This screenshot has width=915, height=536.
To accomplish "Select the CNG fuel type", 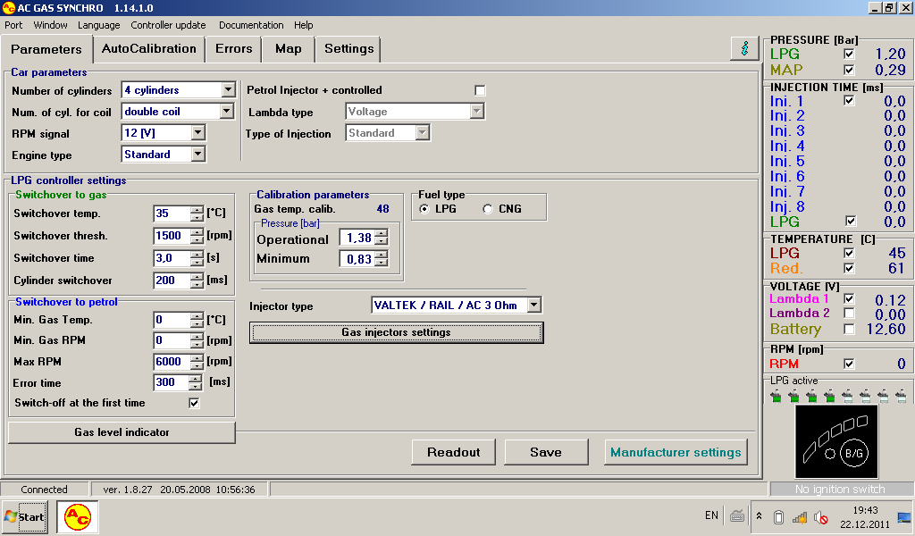I will (488, 209).
